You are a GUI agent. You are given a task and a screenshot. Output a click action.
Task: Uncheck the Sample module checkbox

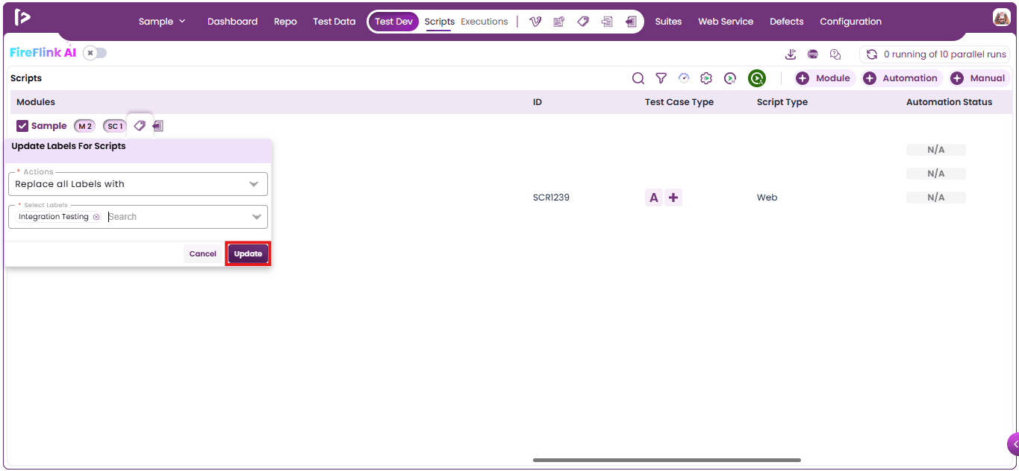22,126
